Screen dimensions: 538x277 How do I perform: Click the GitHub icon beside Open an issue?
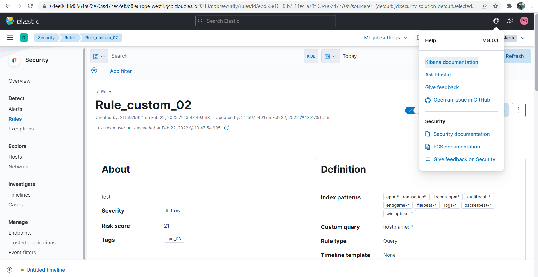[x=428, y=100]
